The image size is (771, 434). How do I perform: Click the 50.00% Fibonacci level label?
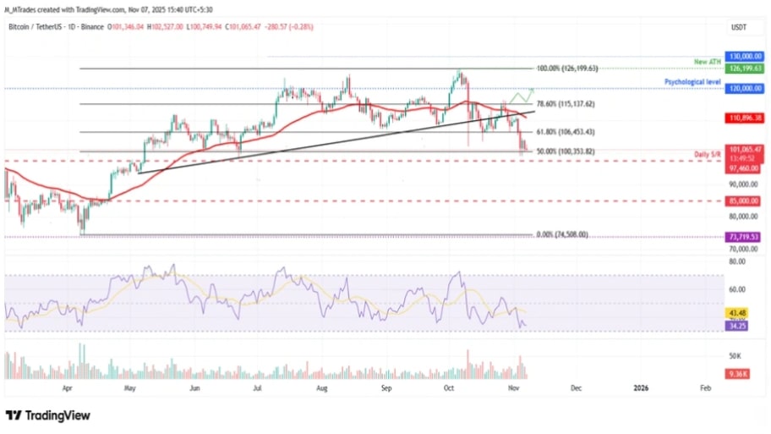(x=566, y=151)
